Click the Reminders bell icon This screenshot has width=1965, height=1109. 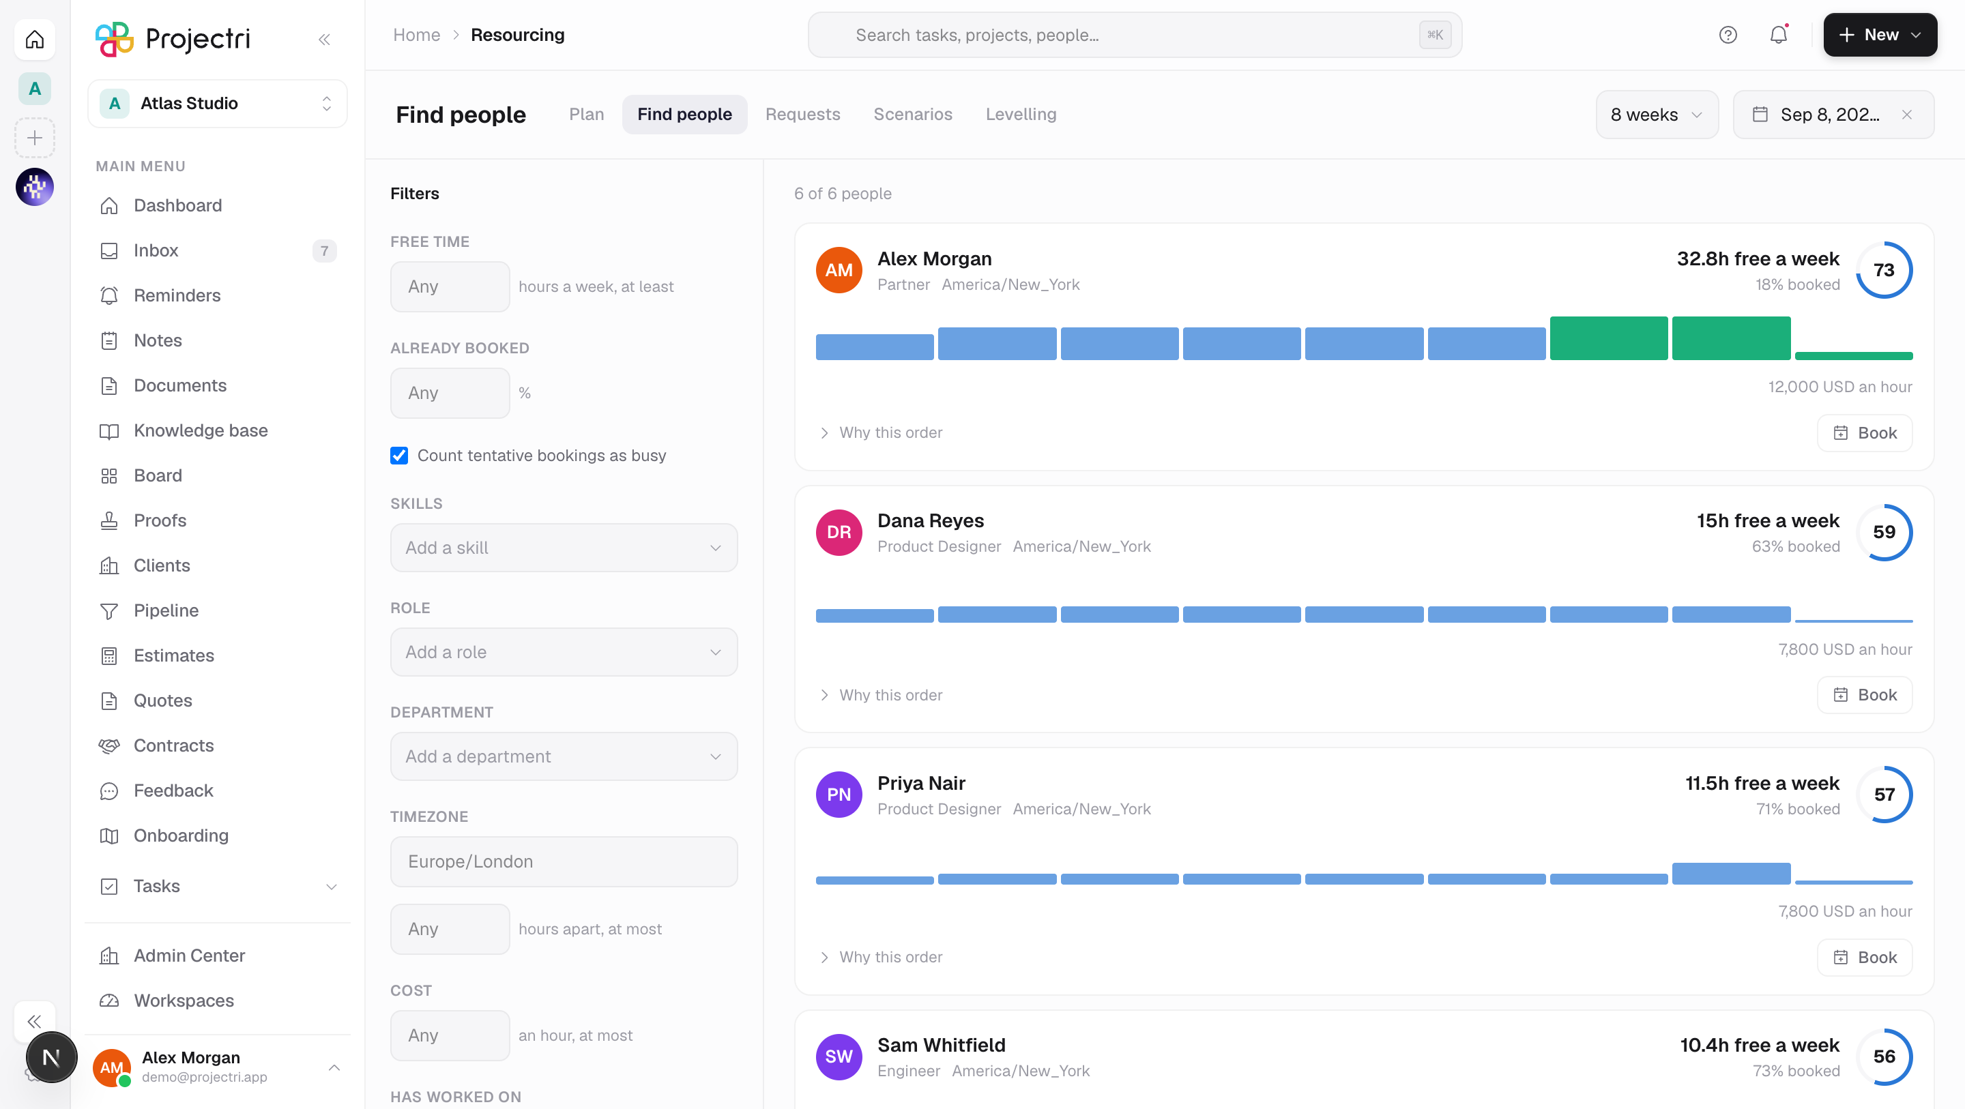pos(109,296)
